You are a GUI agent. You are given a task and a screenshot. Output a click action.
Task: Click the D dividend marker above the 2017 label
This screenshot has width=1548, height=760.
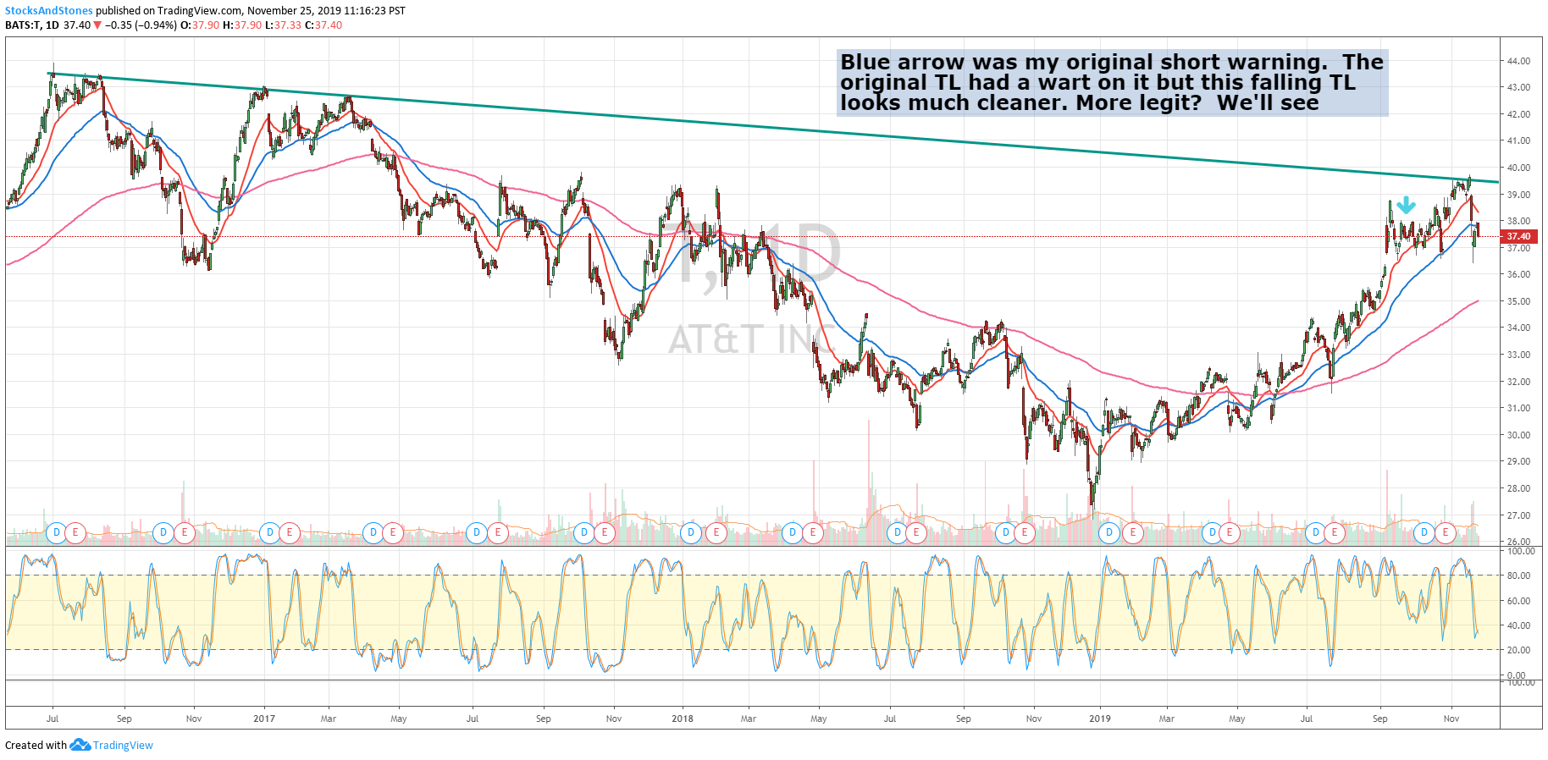pos(270,532)
